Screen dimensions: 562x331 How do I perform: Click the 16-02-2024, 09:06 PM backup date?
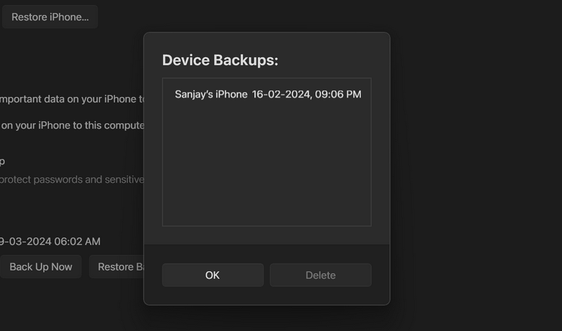tap(306, 94)
